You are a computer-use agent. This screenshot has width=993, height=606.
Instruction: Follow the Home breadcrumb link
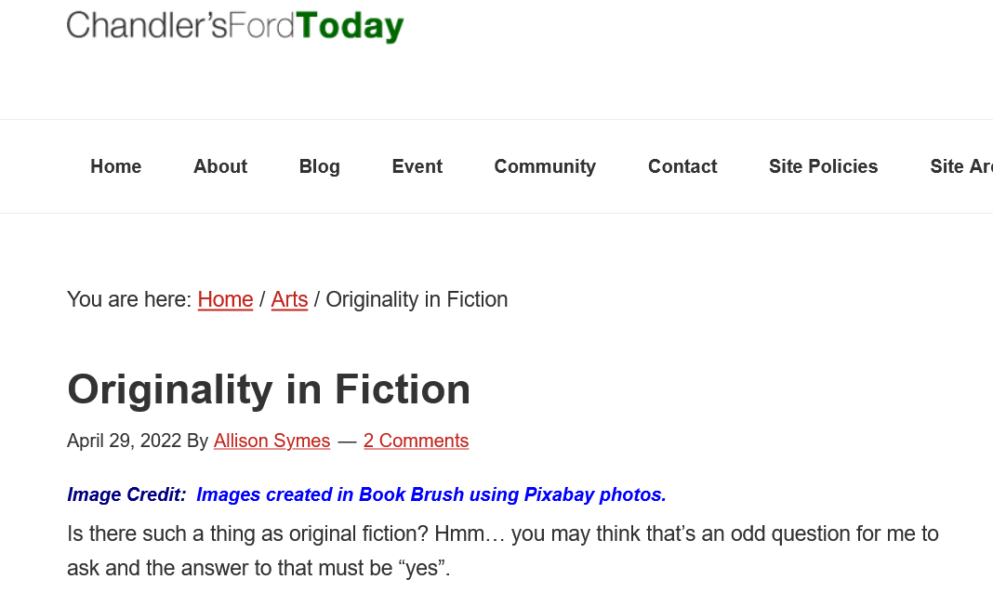pos(225,299)
